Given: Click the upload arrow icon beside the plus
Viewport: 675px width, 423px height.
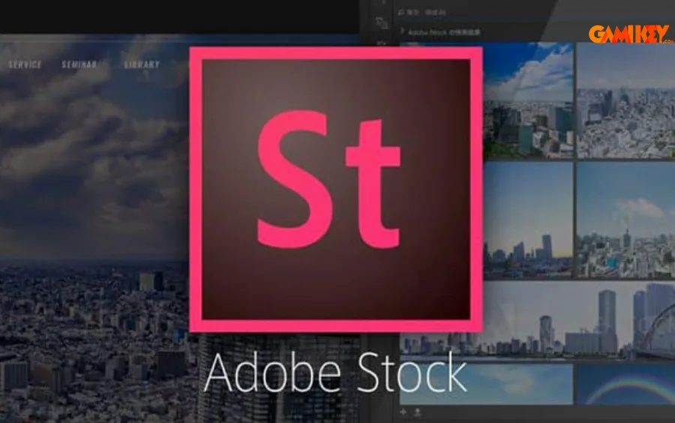Looking at the screenshot, I should pyautogui.click(x=416, y=412).
